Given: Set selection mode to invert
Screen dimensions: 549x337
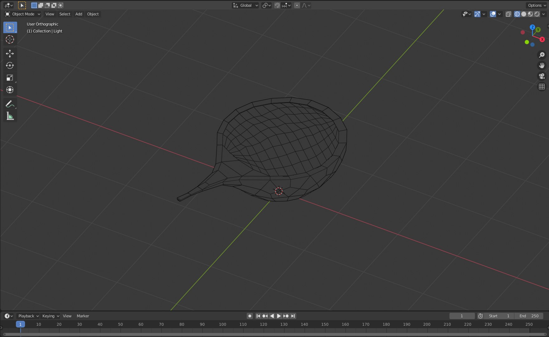Looking at the screenshot, I should [x=54, y=5].
